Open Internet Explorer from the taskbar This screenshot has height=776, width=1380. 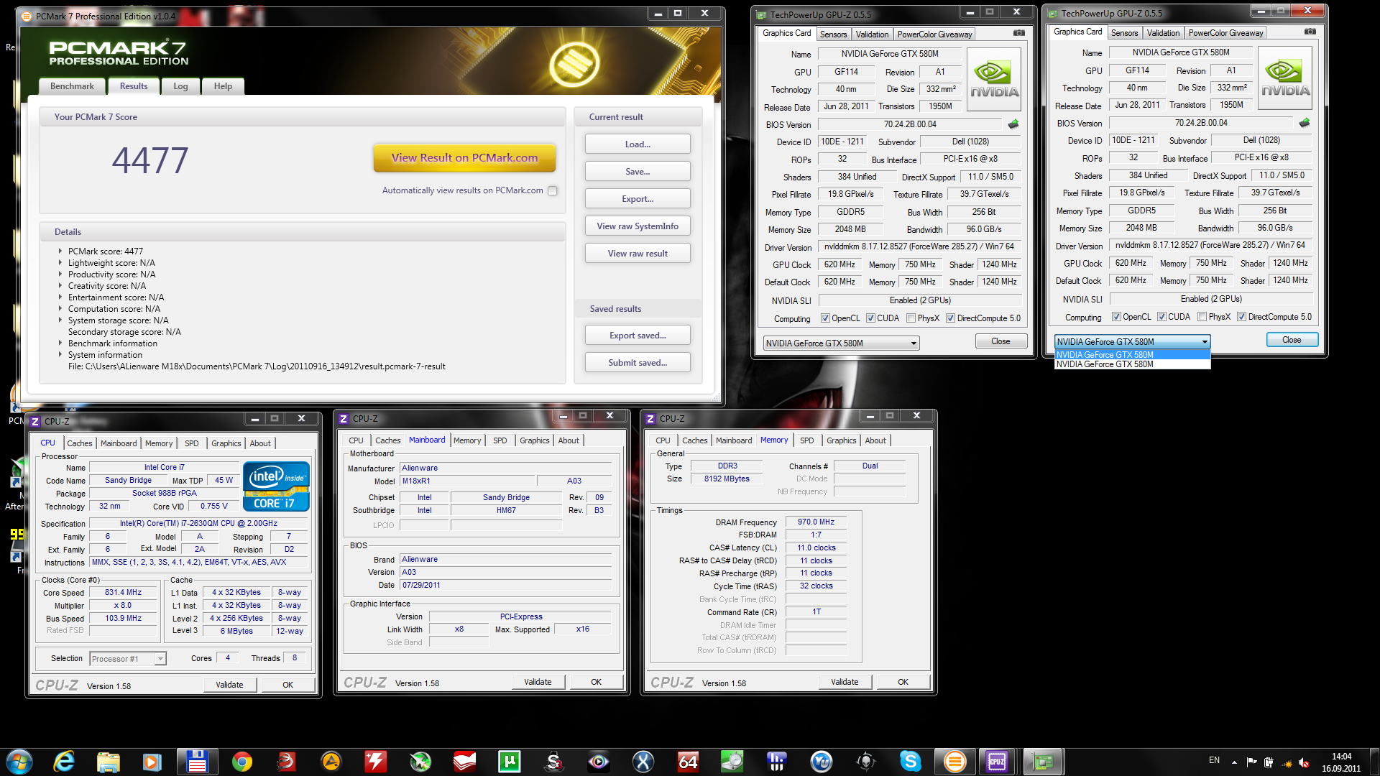(x=64, y=761)
